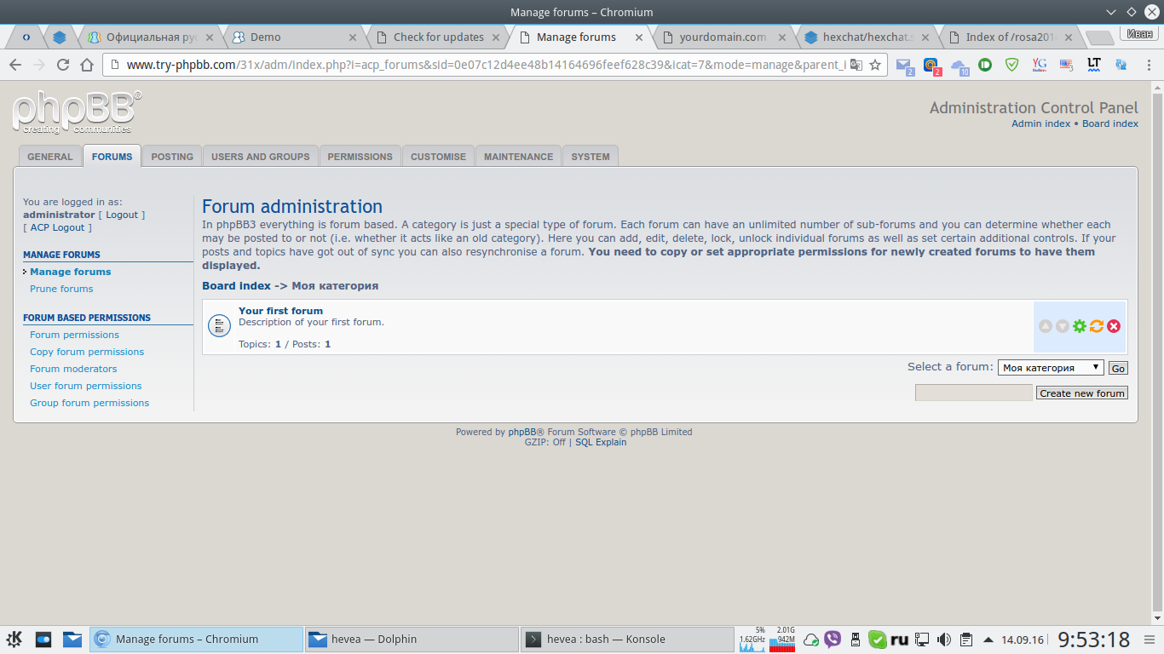Viewport: 1164px width, 654px height.
Task: Open the CUSTOMISE tab
Action: 439,157
